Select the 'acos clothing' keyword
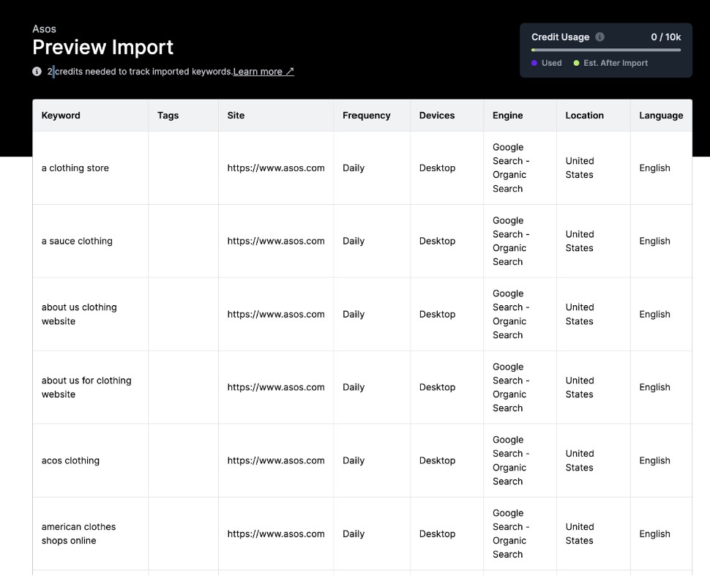The height and width of the screenshot is (584, 710). click(x=70, y=460)
